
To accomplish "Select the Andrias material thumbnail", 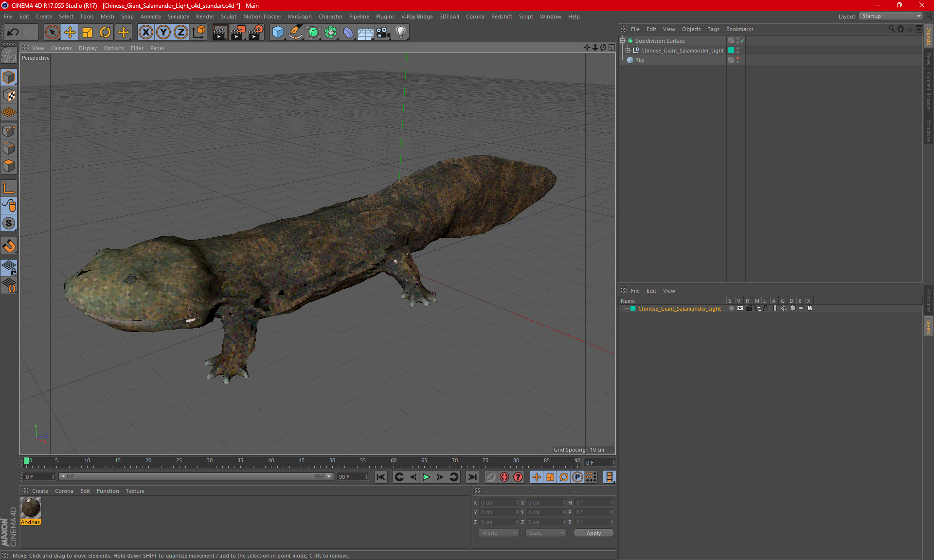I will [x=31, y=508].
